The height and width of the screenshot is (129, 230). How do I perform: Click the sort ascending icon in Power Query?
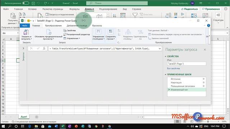pyautogui.click(x=119, y=30)
